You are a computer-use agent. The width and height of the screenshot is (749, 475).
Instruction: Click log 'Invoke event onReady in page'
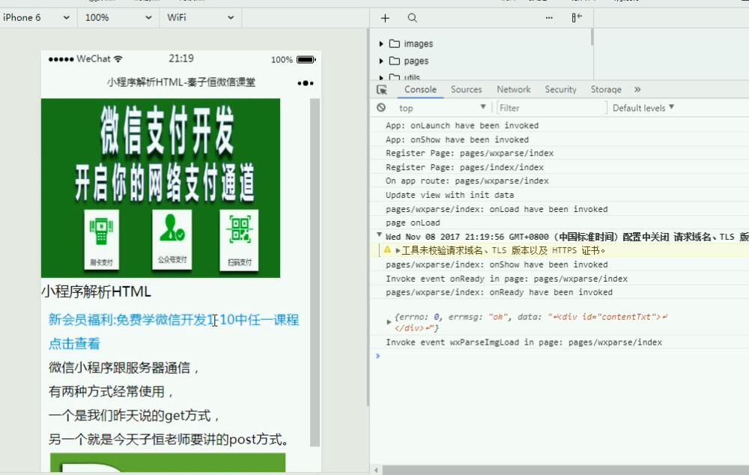click(507, 279)
